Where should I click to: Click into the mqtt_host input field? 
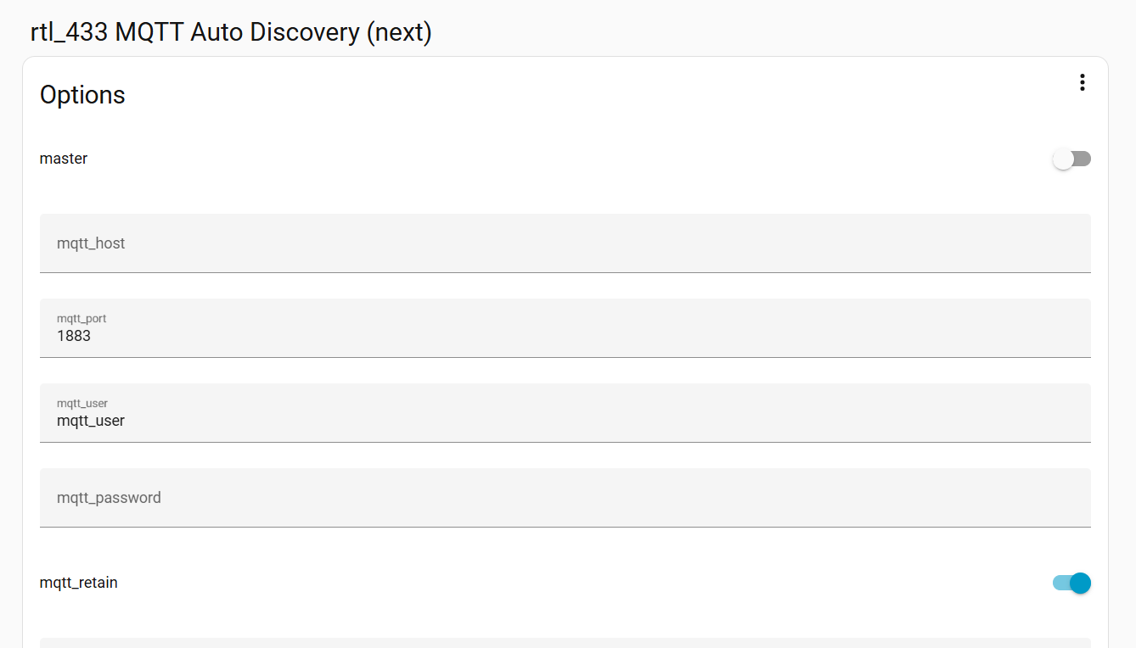coord(565,243)
